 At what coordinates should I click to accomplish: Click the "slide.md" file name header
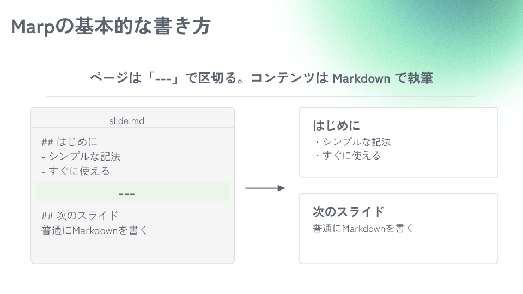coord(126,121)
